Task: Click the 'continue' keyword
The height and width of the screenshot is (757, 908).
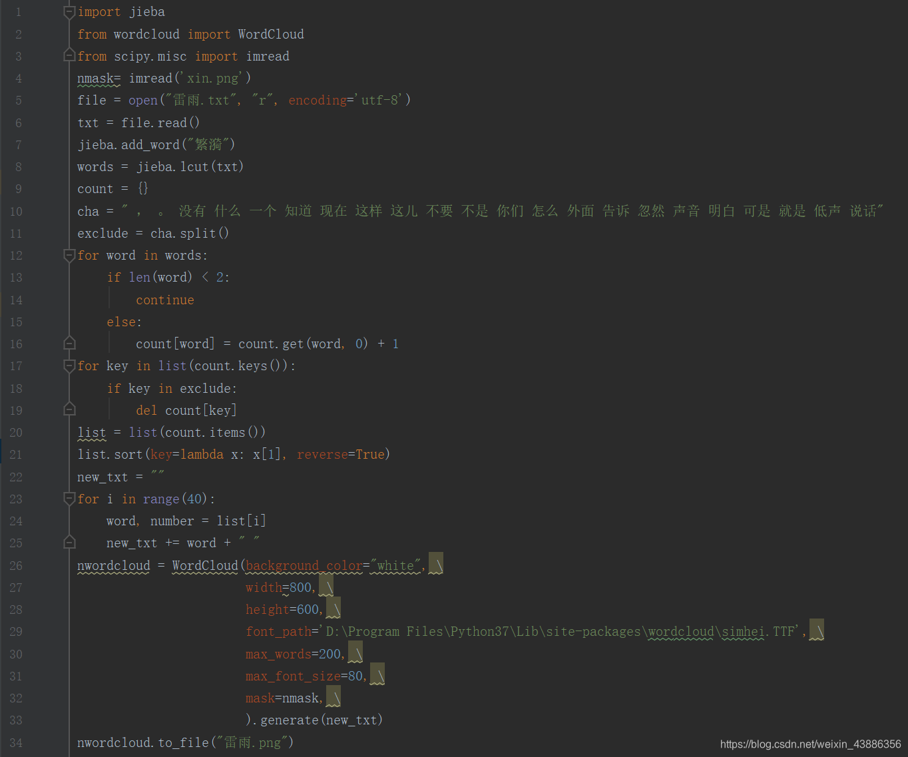Action: pyautogui.click(x=165, y=300)
